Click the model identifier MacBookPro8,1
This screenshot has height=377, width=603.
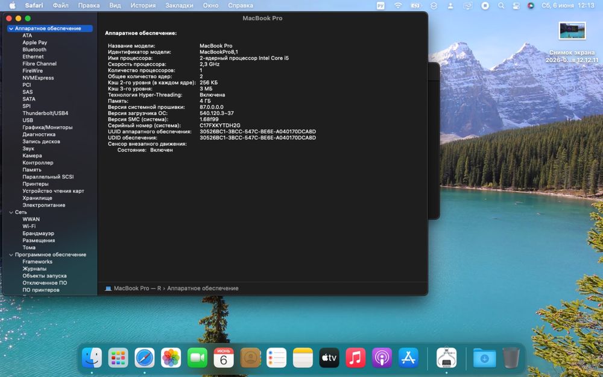click(x=219, y=52)
